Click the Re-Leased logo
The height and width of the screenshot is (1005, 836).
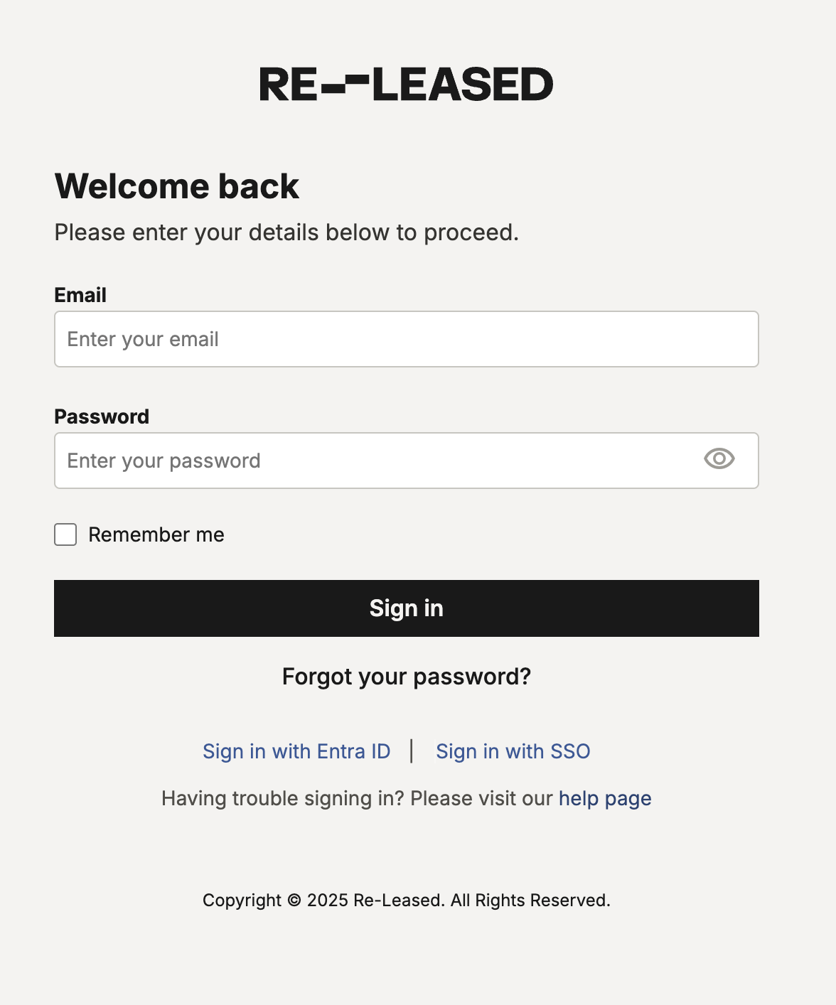[x=406, y=85]
